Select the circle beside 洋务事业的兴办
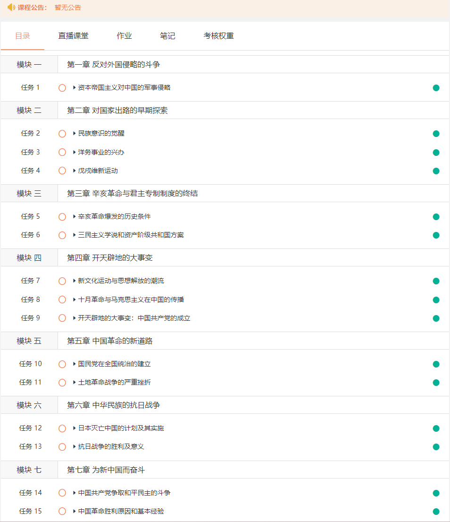 (x=62, y=152)
